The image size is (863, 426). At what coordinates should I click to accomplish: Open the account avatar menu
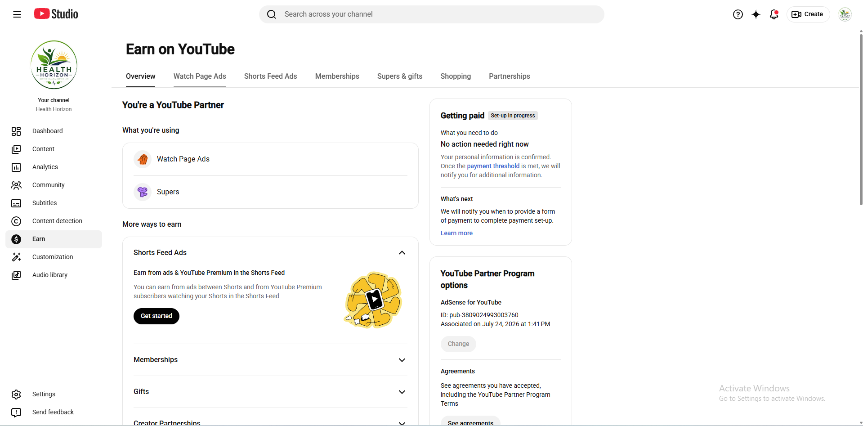coord(845,14)
